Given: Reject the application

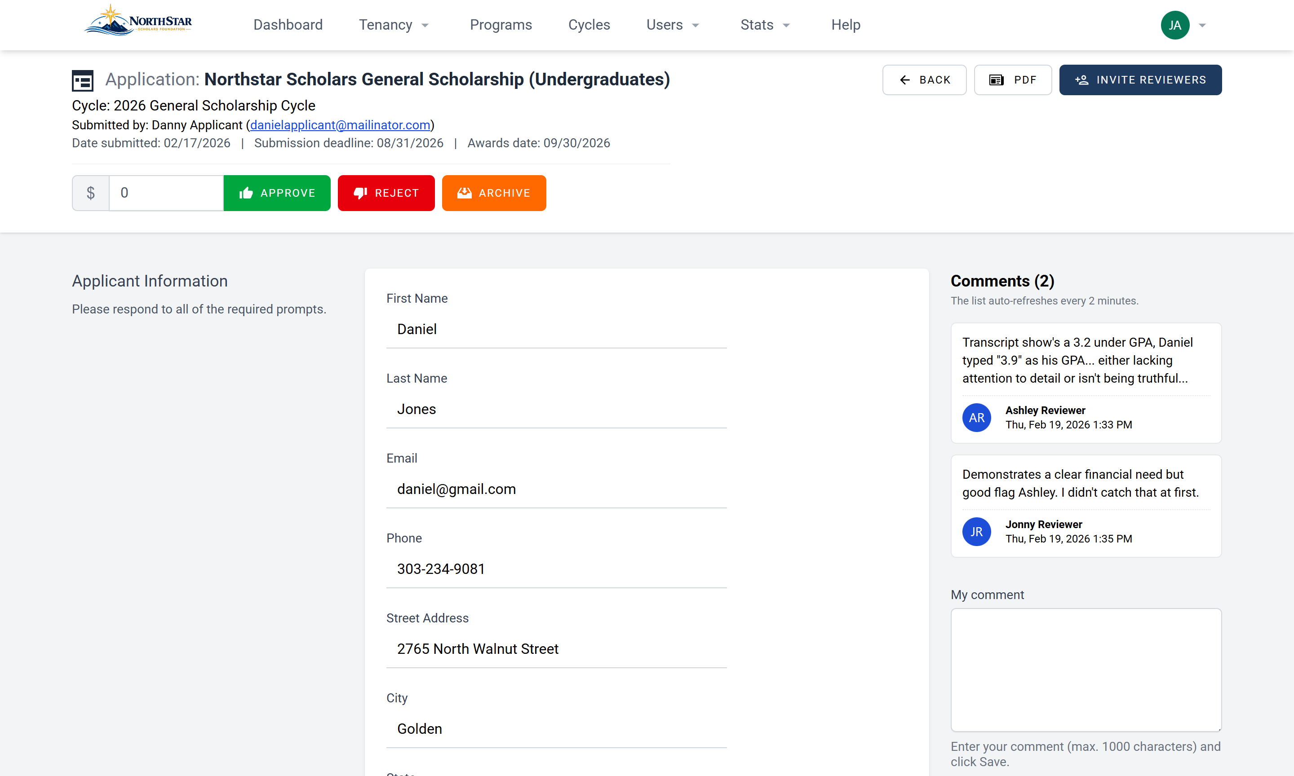Looking at the screenshot, I should [386, 193].
